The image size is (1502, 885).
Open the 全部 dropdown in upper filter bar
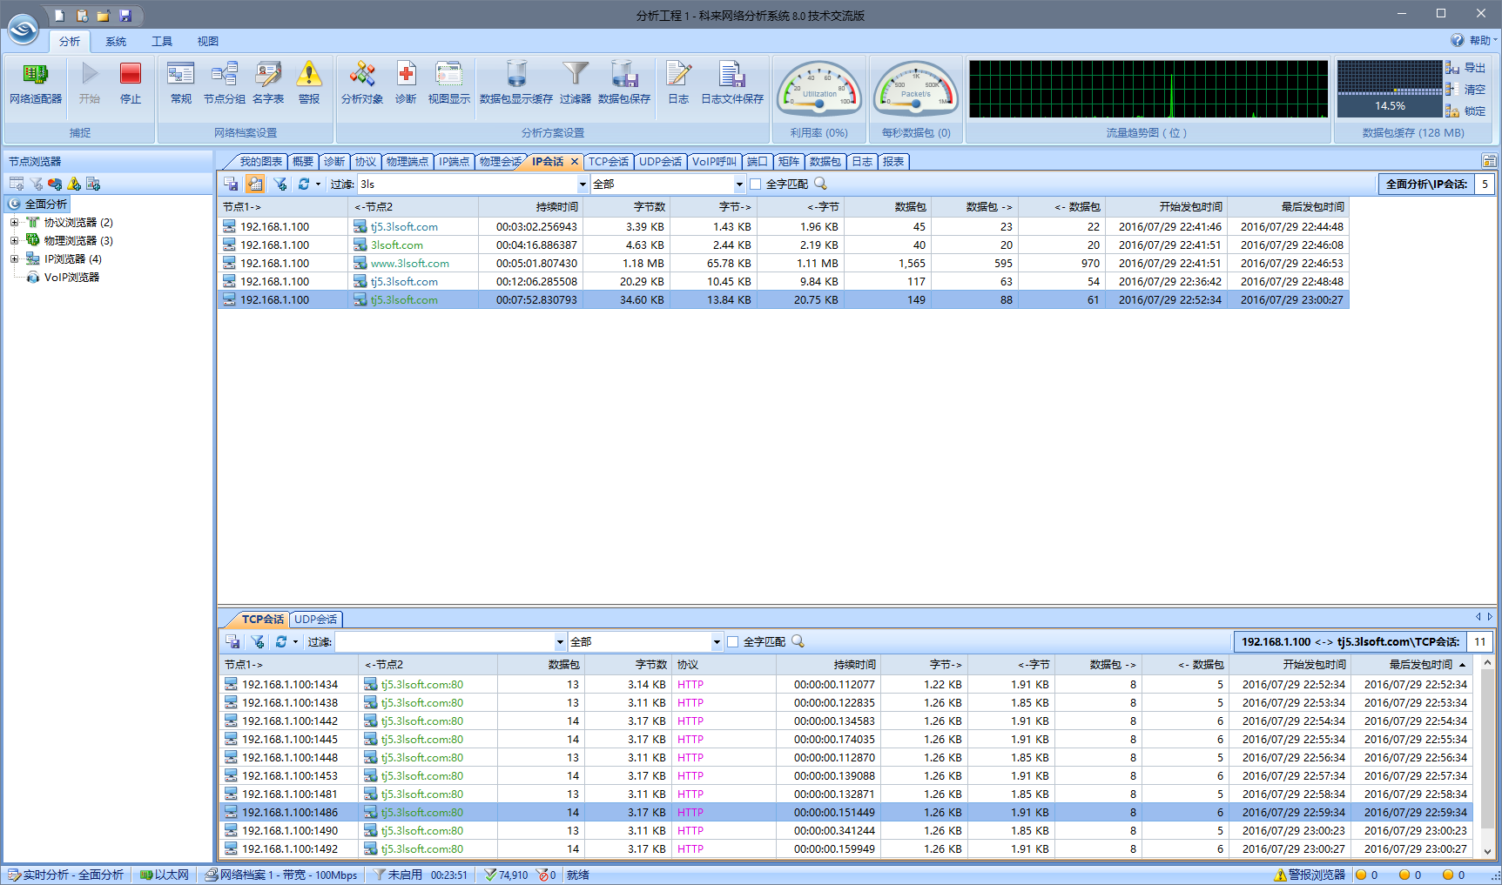coord(739,184)
